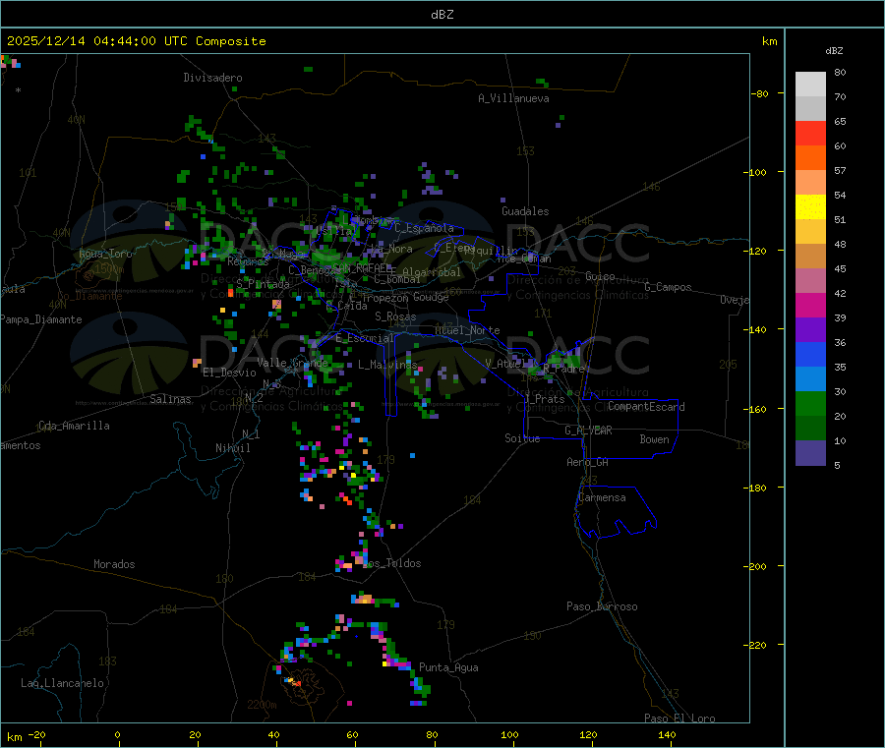Select the yellow 54 dBZ legend swatch
The width and height of the screenshot is (885, 748).
[810, 207]
